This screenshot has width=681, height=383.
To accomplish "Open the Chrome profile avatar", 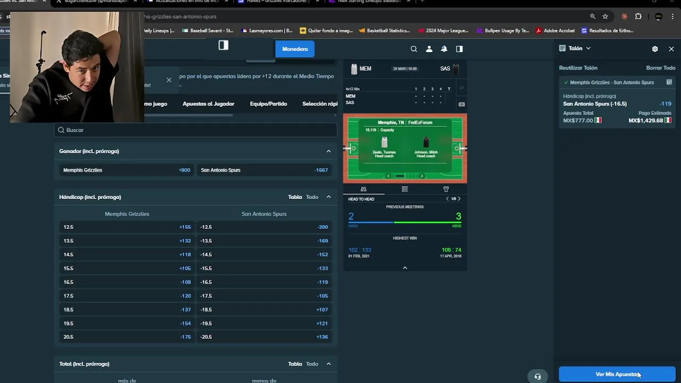I will [x=658, y=16].
